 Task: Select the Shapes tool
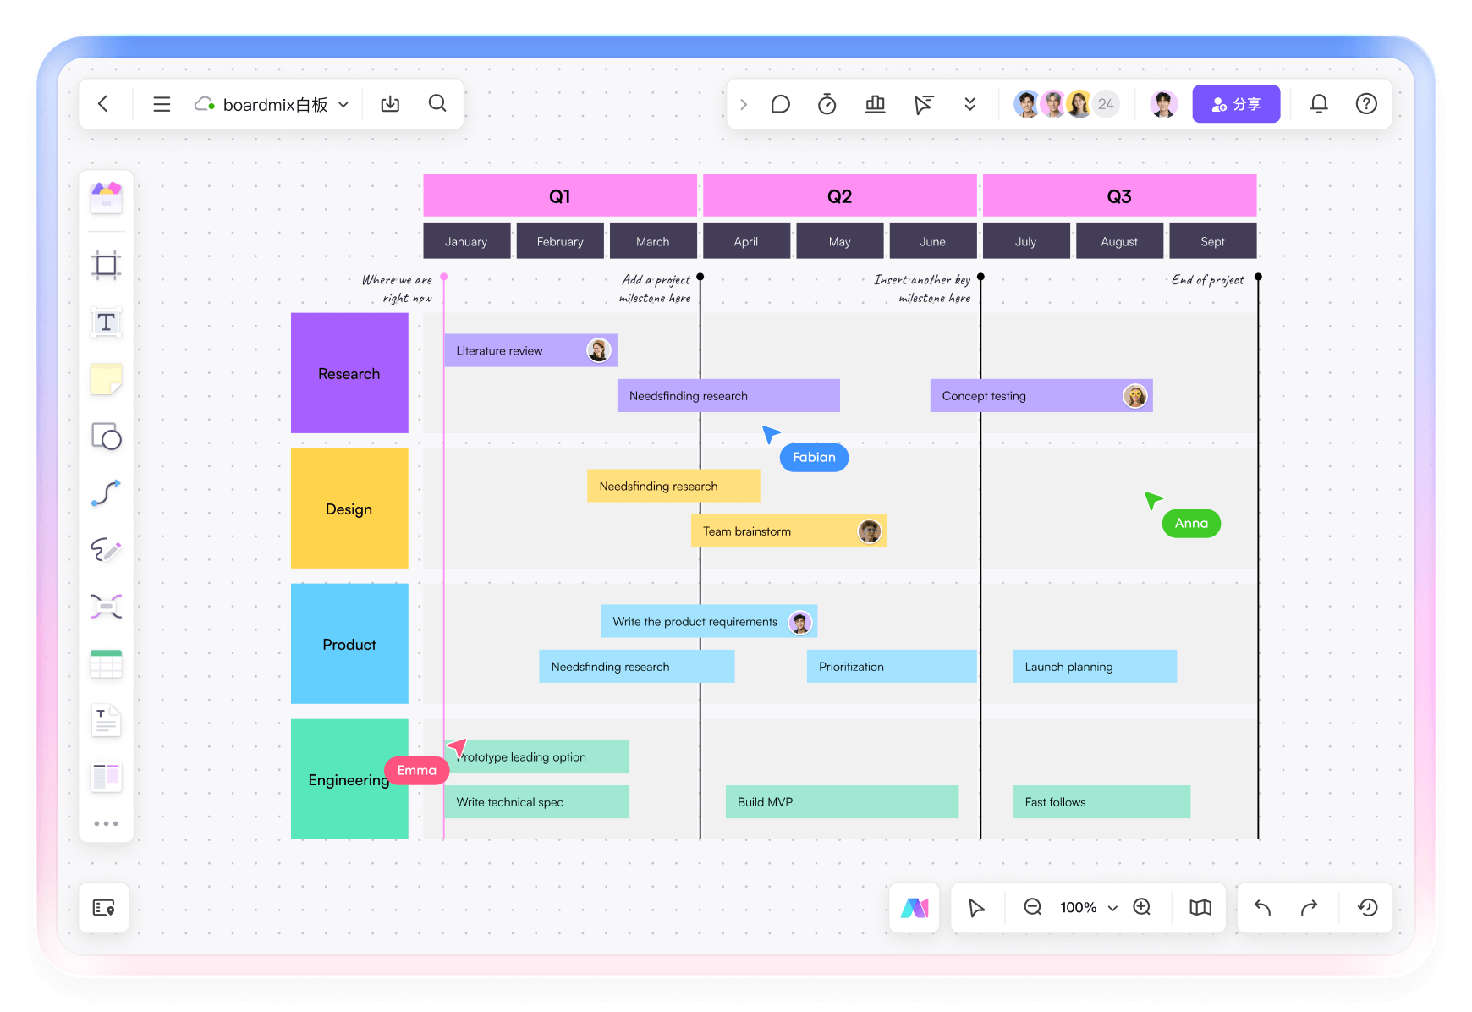click(x=106, y=437)
